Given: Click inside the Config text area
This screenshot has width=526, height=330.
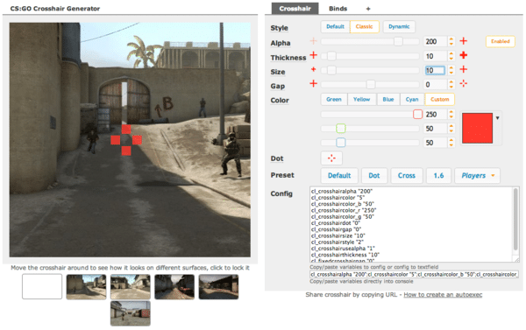Looking at the screenshot, I should [411, 224].
